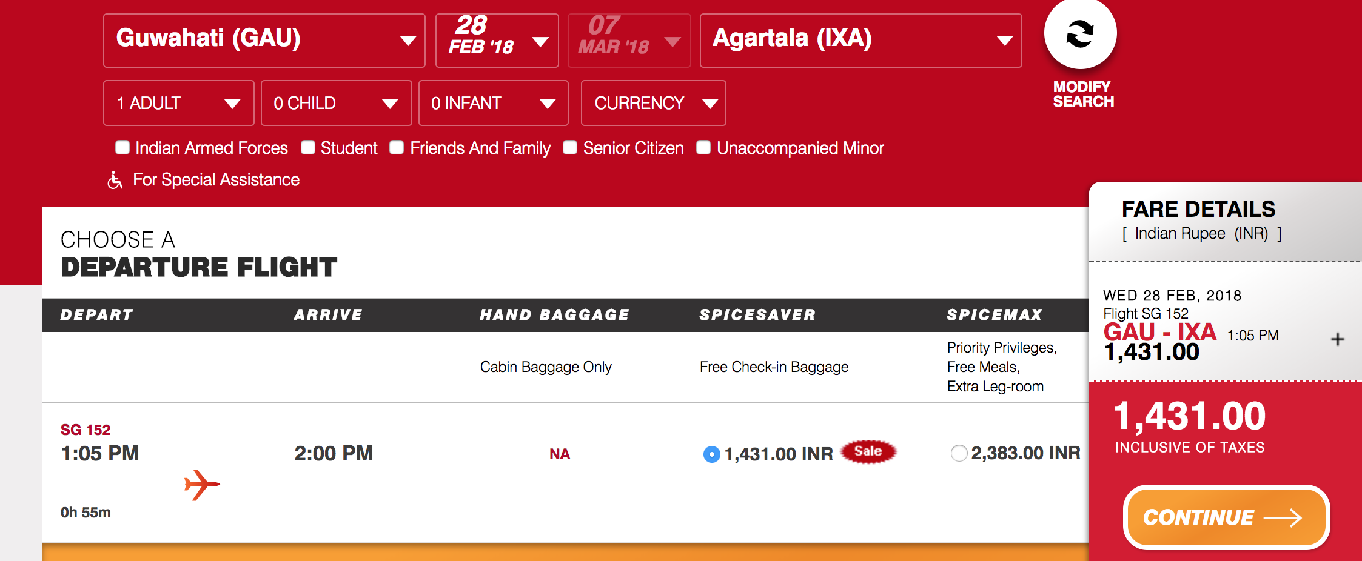Enable the Indian Armed Forces checkbox

(122, 147)
